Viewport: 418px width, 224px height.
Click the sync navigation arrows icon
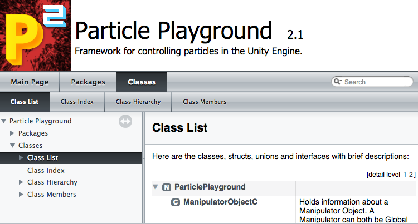point(125,121)
